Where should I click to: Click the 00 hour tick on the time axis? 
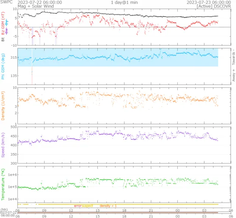click(178, 211)
